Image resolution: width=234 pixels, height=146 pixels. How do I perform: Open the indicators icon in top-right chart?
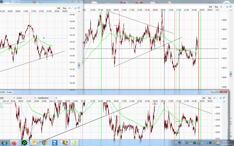(221, 7)
